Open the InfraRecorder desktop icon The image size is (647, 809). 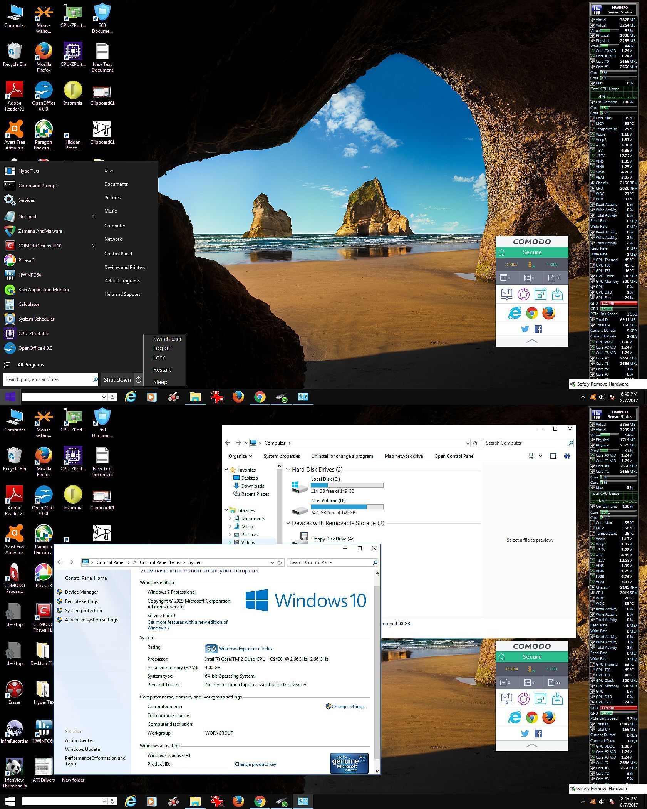[x=14, y=732]
